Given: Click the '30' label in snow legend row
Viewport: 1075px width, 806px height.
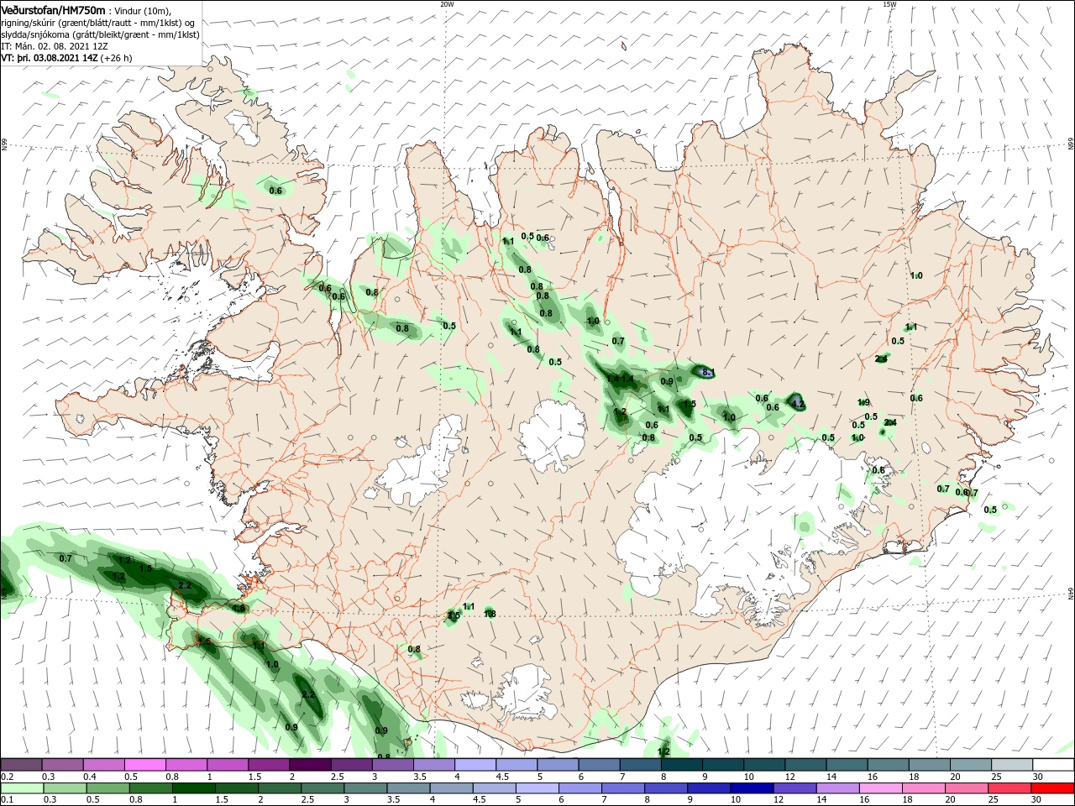Looking at the screenshot, I should [1038, 777].
